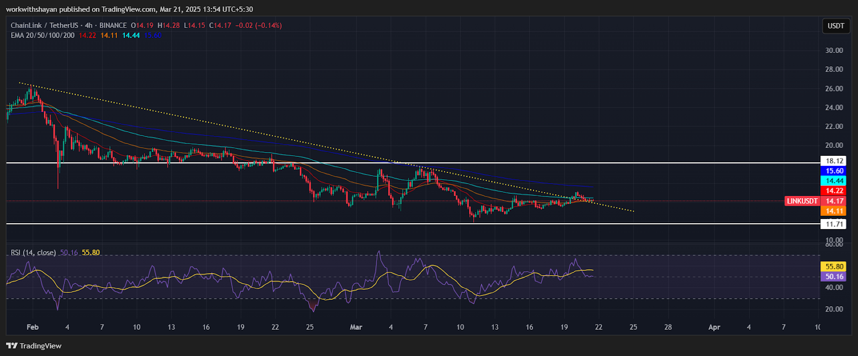Click the blue 15.60 EMA axis label

(x=834, y=171)
